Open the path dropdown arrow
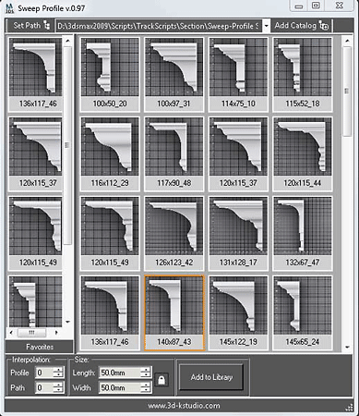The height and width of the screenshot is (416, 359). 266,26
